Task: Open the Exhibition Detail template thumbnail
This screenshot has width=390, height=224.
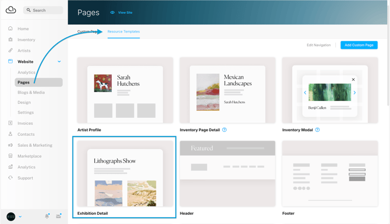Action: (x=125, y=174)
